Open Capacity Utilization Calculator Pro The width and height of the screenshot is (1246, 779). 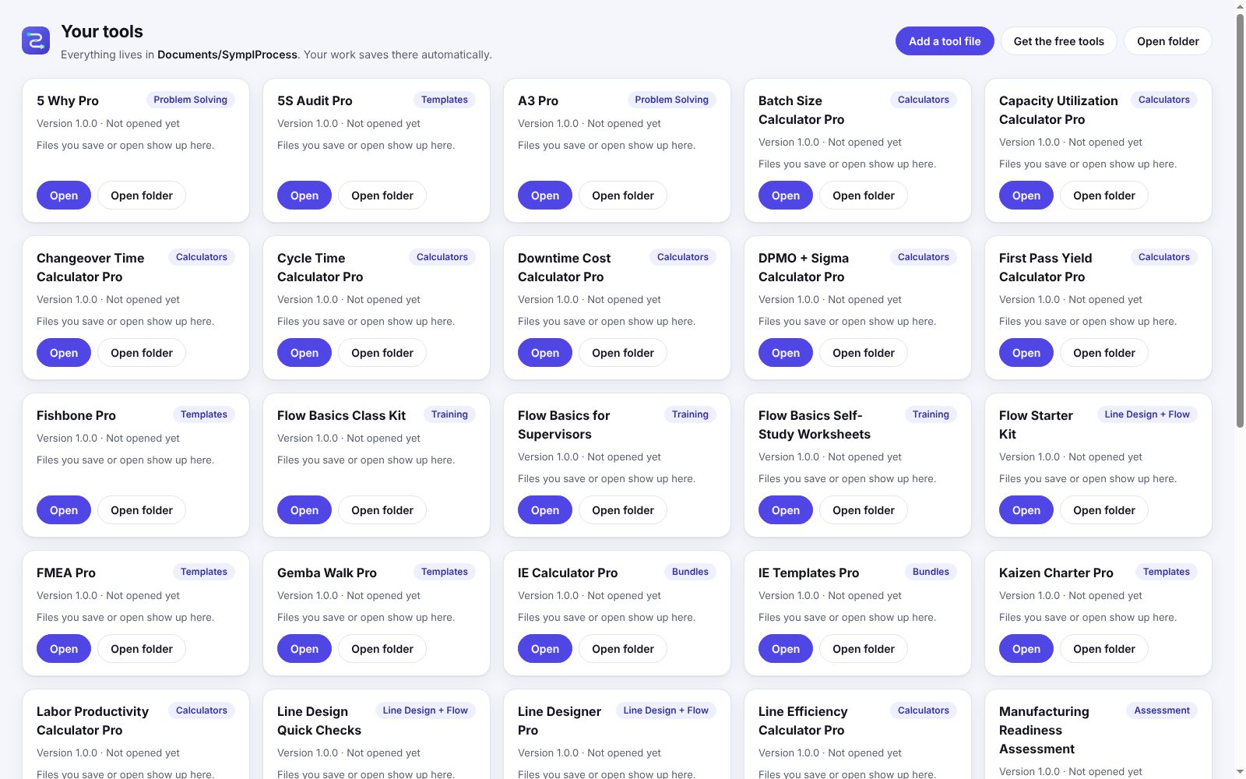(x=1026, y=196)
